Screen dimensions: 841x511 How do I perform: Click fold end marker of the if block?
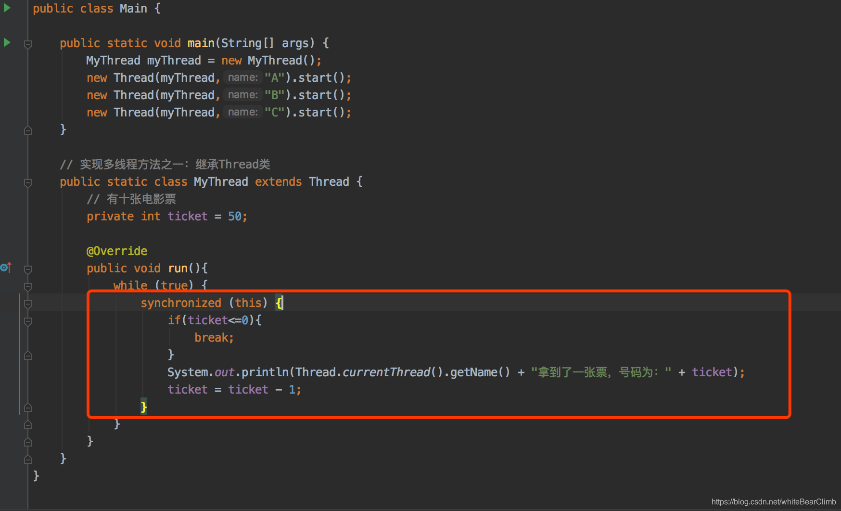(x=28, y=356)
